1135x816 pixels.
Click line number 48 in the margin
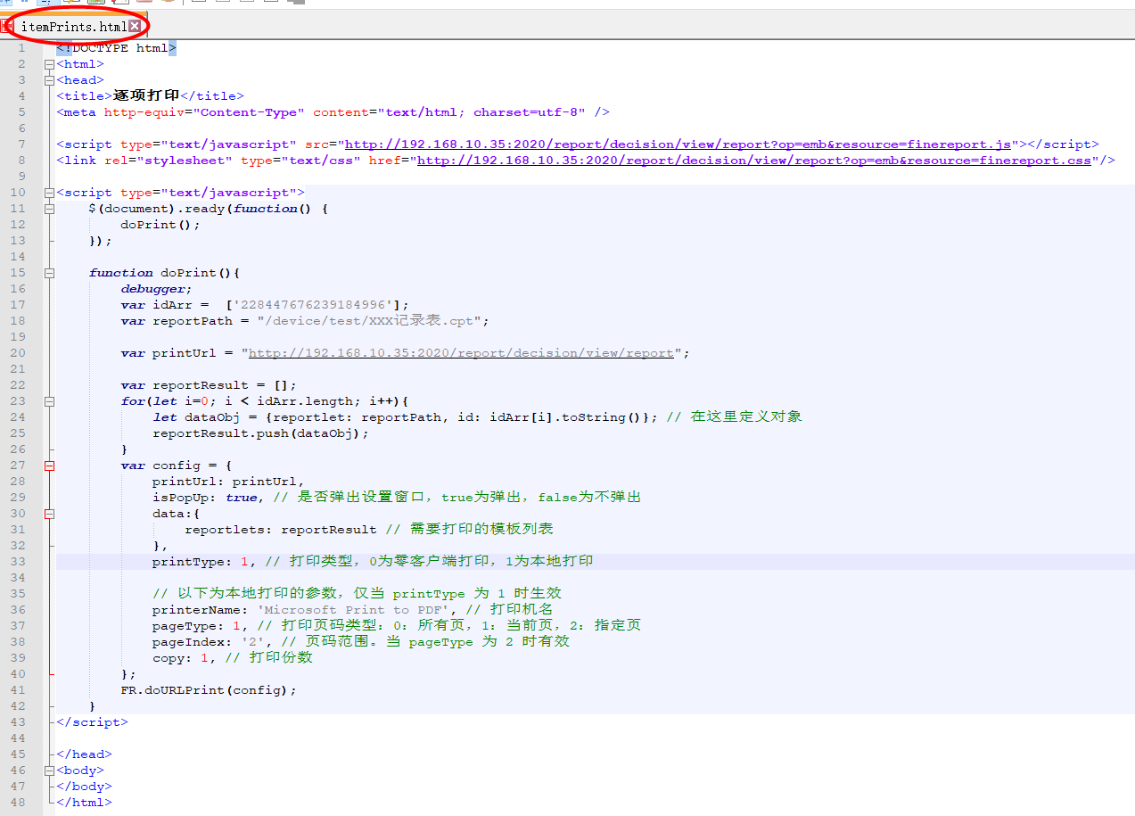pos(19,803)
